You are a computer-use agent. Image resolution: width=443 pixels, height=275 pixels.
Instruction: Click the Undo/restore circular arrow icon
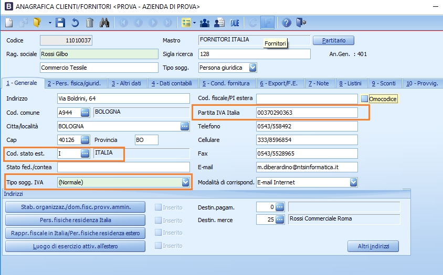(x=75, y=23)
